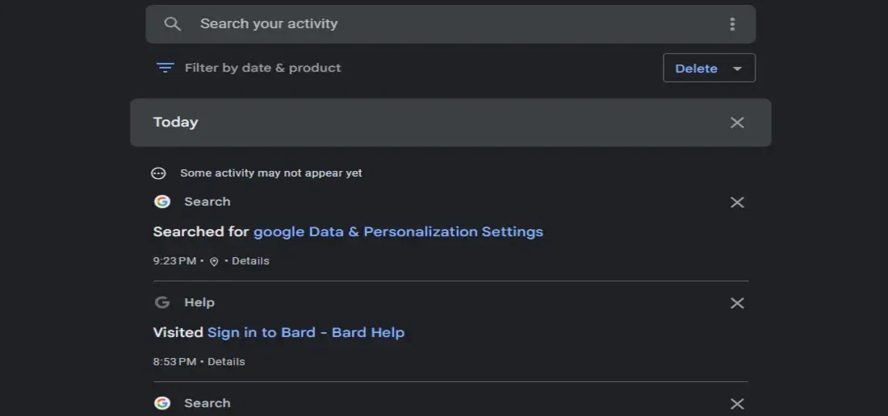The width and height of the screenshot is (888, 416).
Task: Open Filter by date & product
Action: pyautogui.click(x=262, y=68)
